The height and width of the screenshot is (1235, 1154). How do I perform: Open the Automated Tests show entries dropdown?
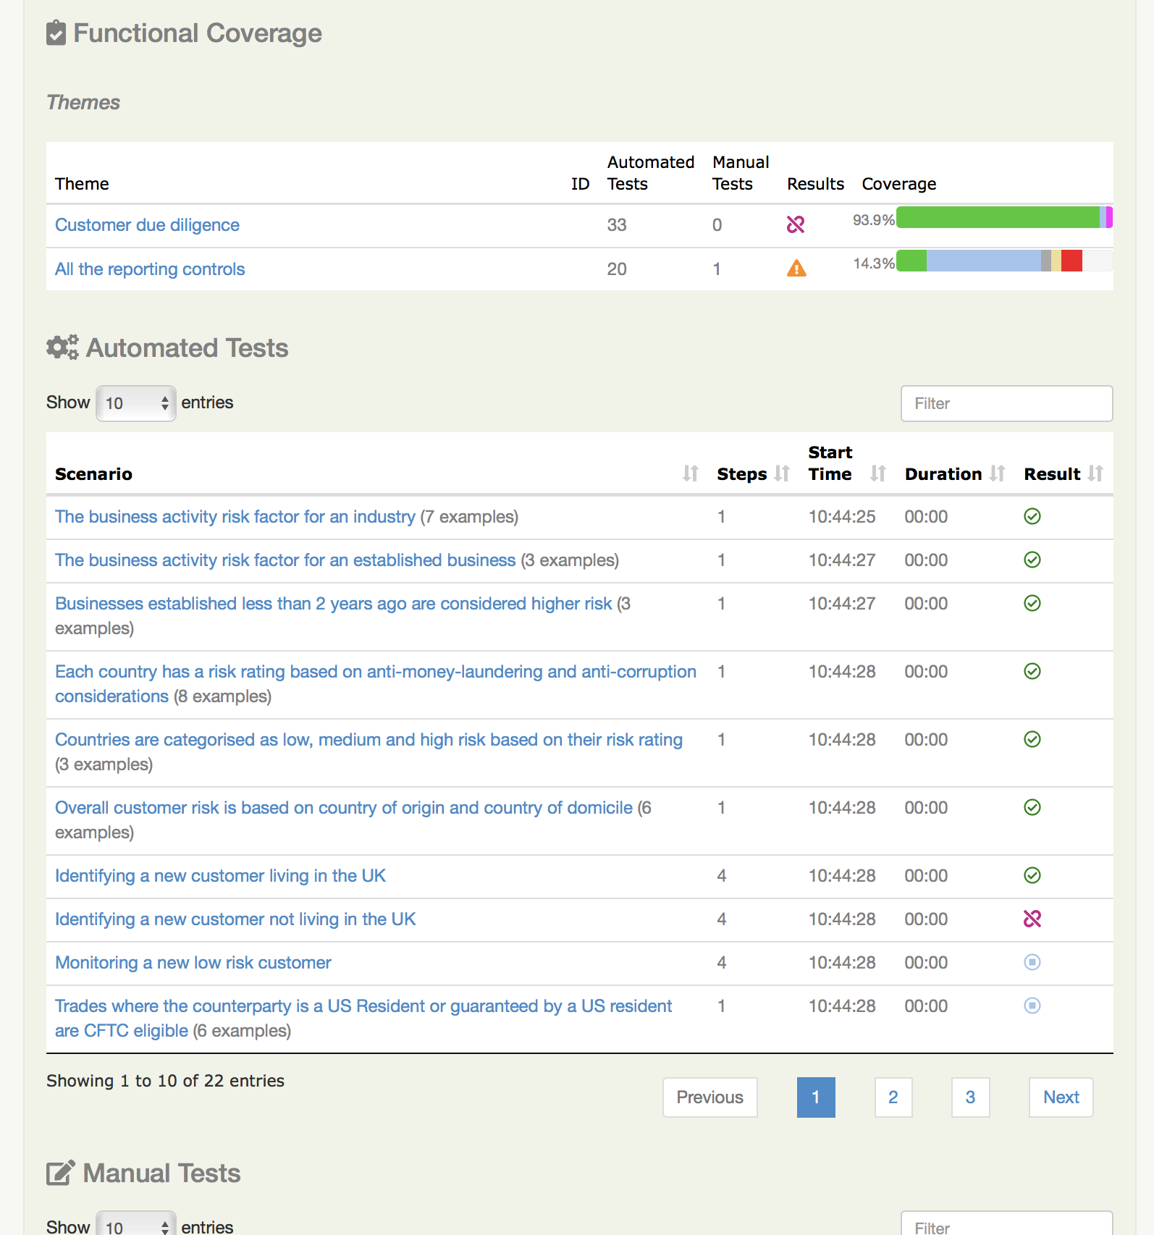[136, 403]
